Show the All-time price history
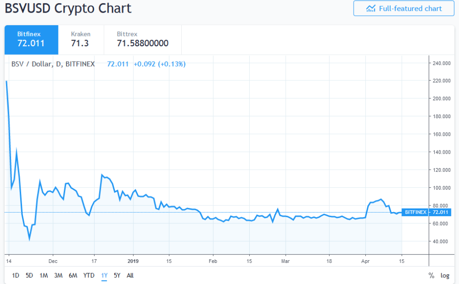Image resolution: width=459 pixels, height=284 pixels. click(x=130, y=276)
